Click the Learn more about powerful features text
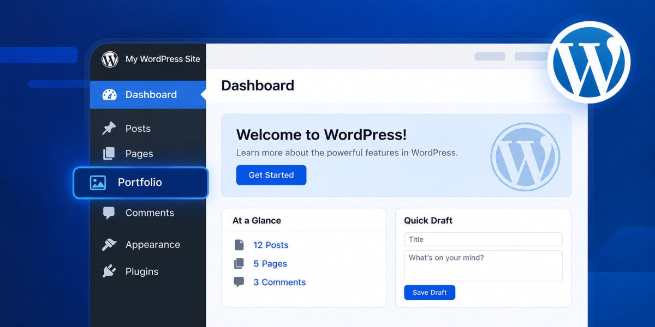This screenshot has width=655, height=327. coord(347,153)
